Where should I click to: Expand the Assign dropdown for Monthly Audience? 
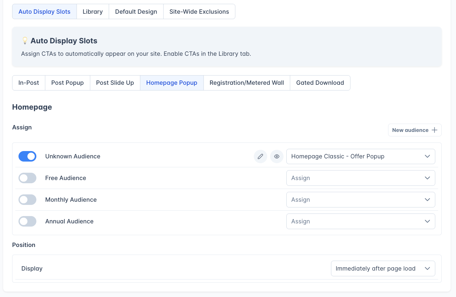click(x=361, y=200)
